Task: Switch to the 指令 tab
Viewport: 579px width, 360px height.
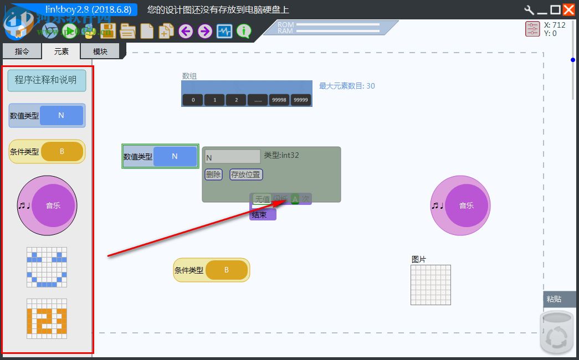Action: (22, 51)
